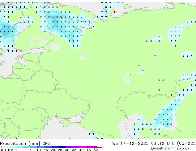Pick the 0.1–0.5 mm legend swatch
This screenshot has width=196, height=151.
click(x=5, y=147)
